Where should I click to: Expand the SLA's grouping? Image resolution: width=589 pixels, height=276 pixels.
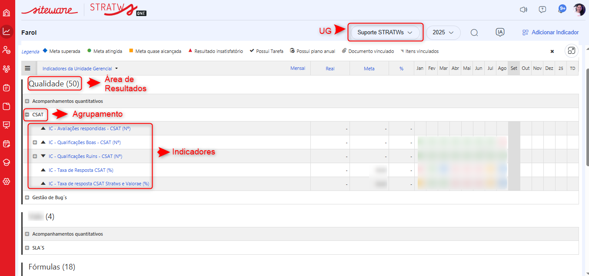27,248
